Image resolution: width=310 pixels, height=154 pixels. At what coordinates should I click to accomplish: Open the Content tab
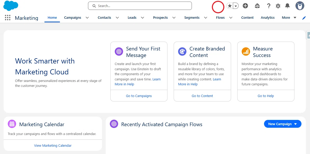pyautogui.click(x=247, y=18)
